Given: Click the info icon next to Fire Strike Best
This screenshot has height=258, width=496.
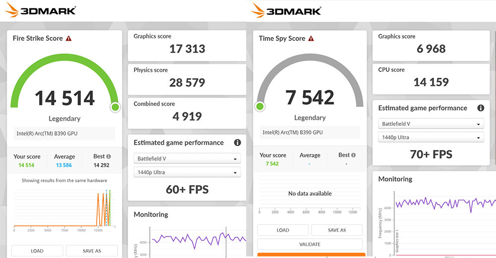Looking at the screenshot, I should (x=109, y=156).
